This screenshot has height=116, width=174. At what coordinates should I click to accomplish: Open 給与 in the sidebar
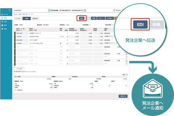(5, 25)
